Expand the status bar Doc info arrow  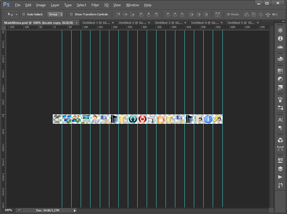point(75,210)
